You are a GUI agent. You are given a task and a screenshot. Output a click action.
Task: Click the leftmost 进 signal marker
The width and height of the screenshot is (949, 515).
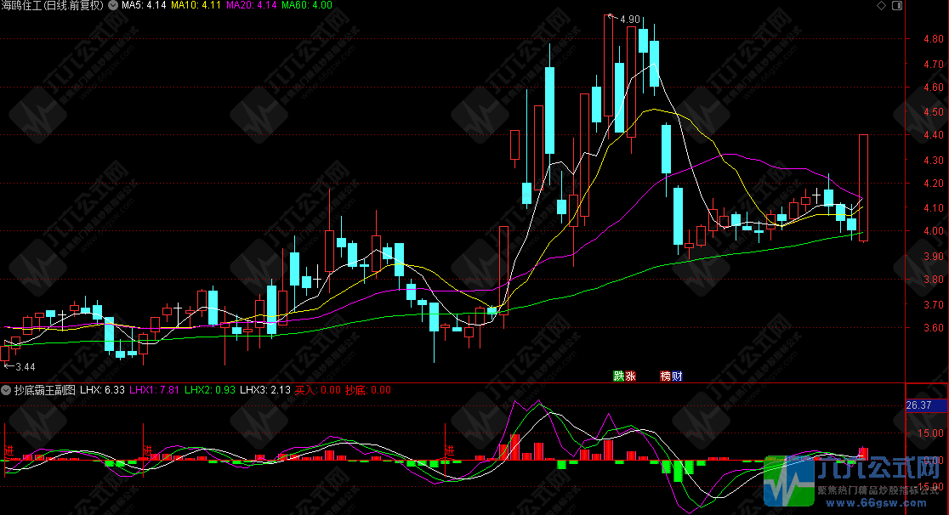(x=9, y=449)
